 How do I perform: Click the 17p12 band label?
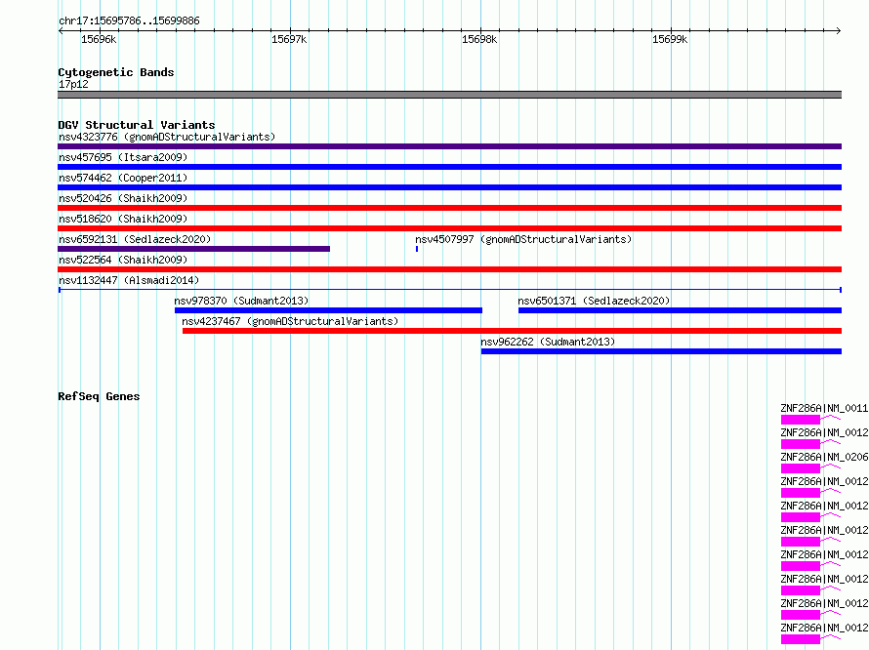pos(73,84)
